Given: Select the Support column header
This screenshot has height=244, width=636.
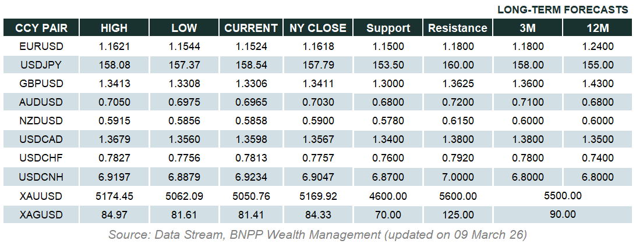Looking at the screenshot, I should 388,28.
